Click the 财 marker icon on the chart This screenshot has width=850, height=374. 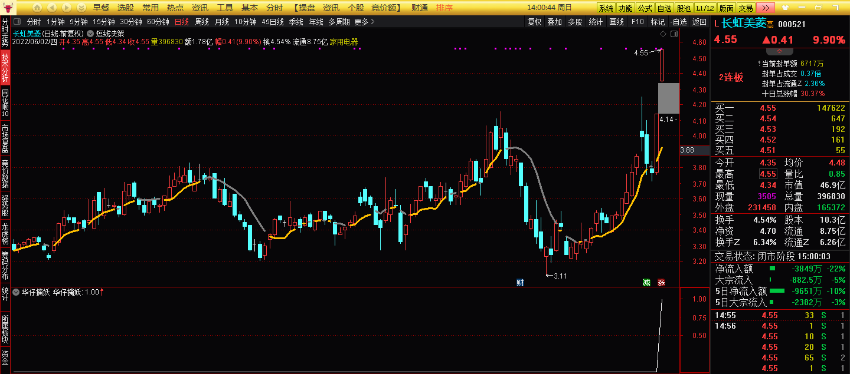520,282
